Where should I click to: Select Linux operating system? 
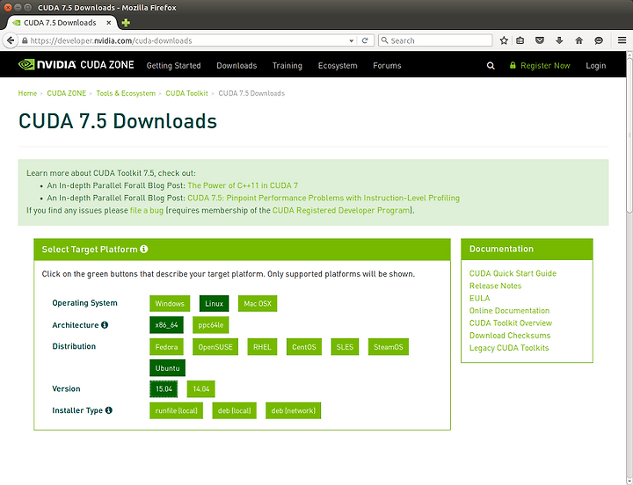[x=214, y=303]
